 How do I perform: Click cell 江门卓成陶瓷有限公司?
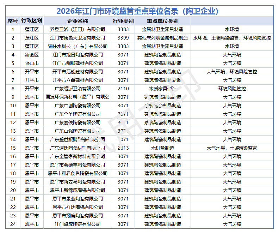click(77, 224)
